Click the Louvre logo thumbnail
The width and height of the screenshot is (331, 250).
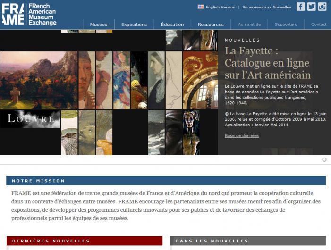click(x=30, y=119)
